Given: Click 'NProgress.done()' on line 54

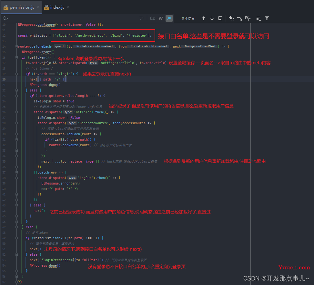Looking at the screenshot, I should (45, 266).
